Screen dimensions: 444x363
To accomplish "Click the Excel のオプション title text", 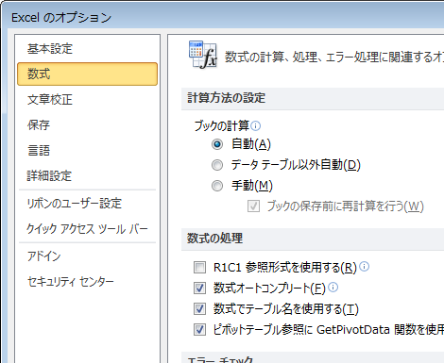I will 61,18.
